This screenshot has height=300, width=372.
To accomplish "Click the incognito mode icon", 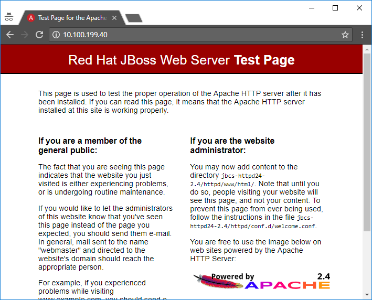I will tap(9, 17).
